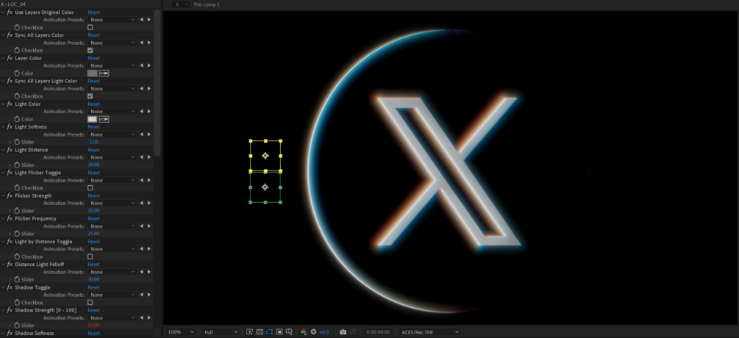This screenshot has height=338, width=739.
Task: Pick Layer Color with eyedropper
Action: pos(104,73)
